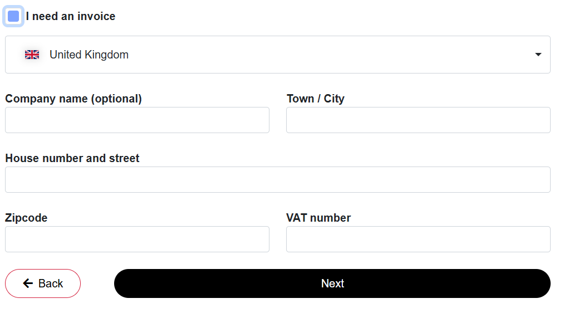Proceed with the black Next button
The width and height of the screenshot is (574, 313).
(x=332, y=283)
